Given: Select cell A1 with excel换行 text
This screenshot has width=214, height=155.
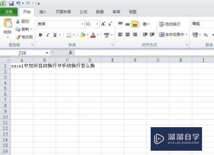Looking at the screenshot, I should (x=22, y=66).
